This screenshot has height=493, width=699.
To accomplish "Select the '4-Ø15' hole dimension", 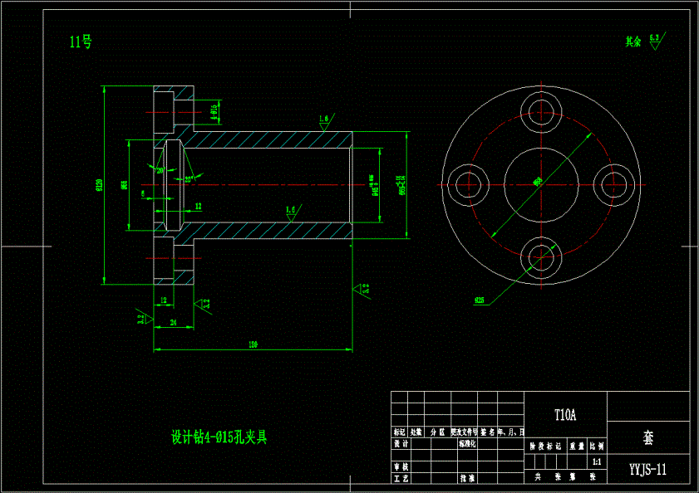I will [214, 112].
